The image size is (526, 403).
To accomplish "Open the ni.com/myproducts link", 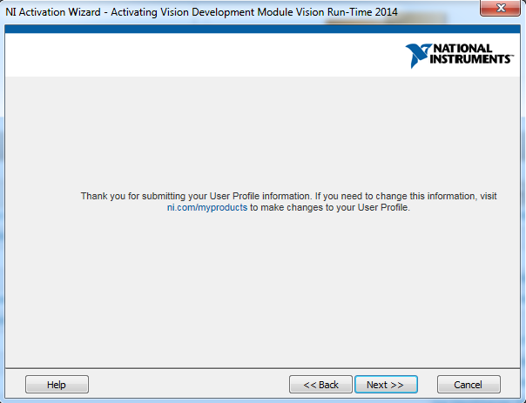I will pos(207,207).
